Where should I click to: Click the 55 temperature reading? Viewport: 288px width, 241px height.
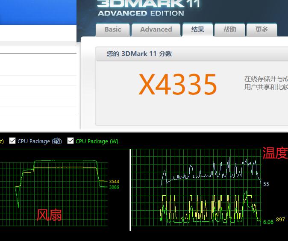(266, 184)
